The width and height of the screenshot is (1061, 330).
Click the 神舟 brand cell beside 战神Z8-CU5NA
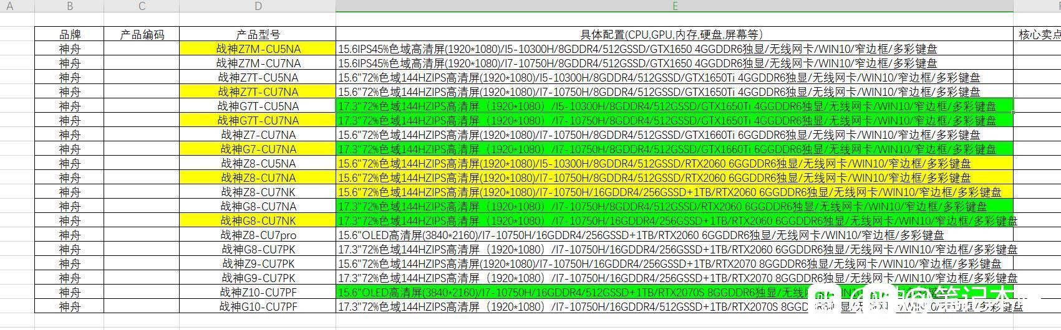[x=69, y=163]
